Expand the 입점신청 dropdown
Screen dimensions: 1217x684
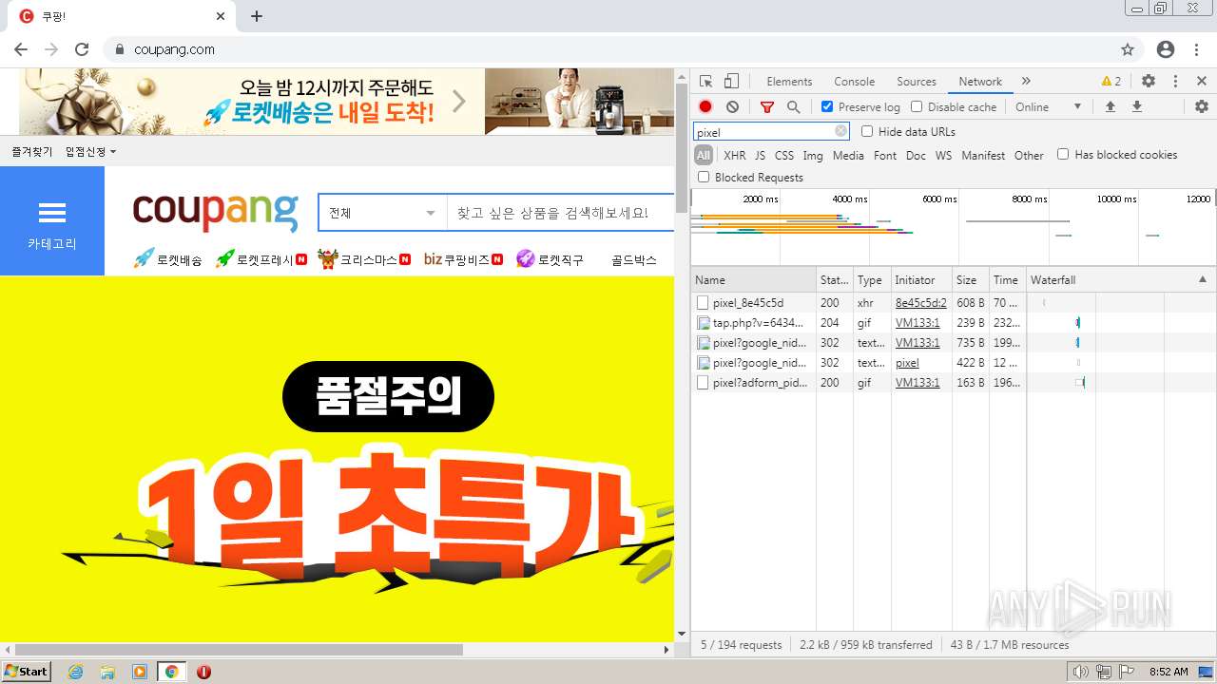(x=90, y=152)
